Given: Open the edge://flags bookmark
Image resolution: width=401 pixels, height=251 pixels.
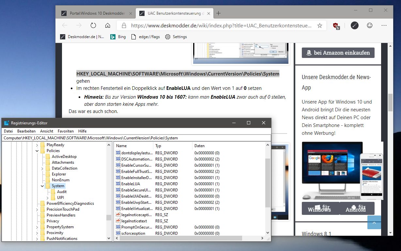Looking at the screenshot, I should [145, 37].
